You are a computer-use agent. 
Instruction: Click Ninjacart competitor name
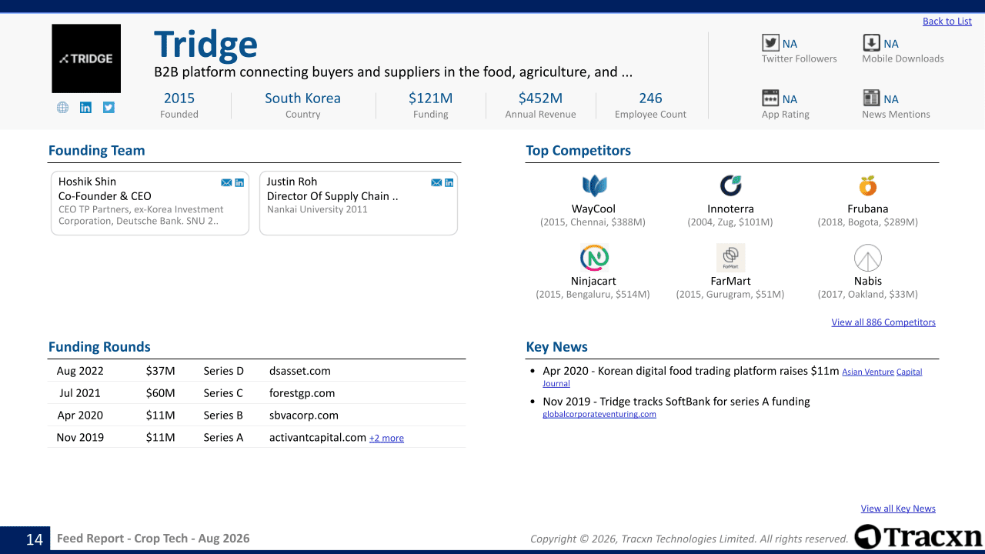[x=593, y=282]
